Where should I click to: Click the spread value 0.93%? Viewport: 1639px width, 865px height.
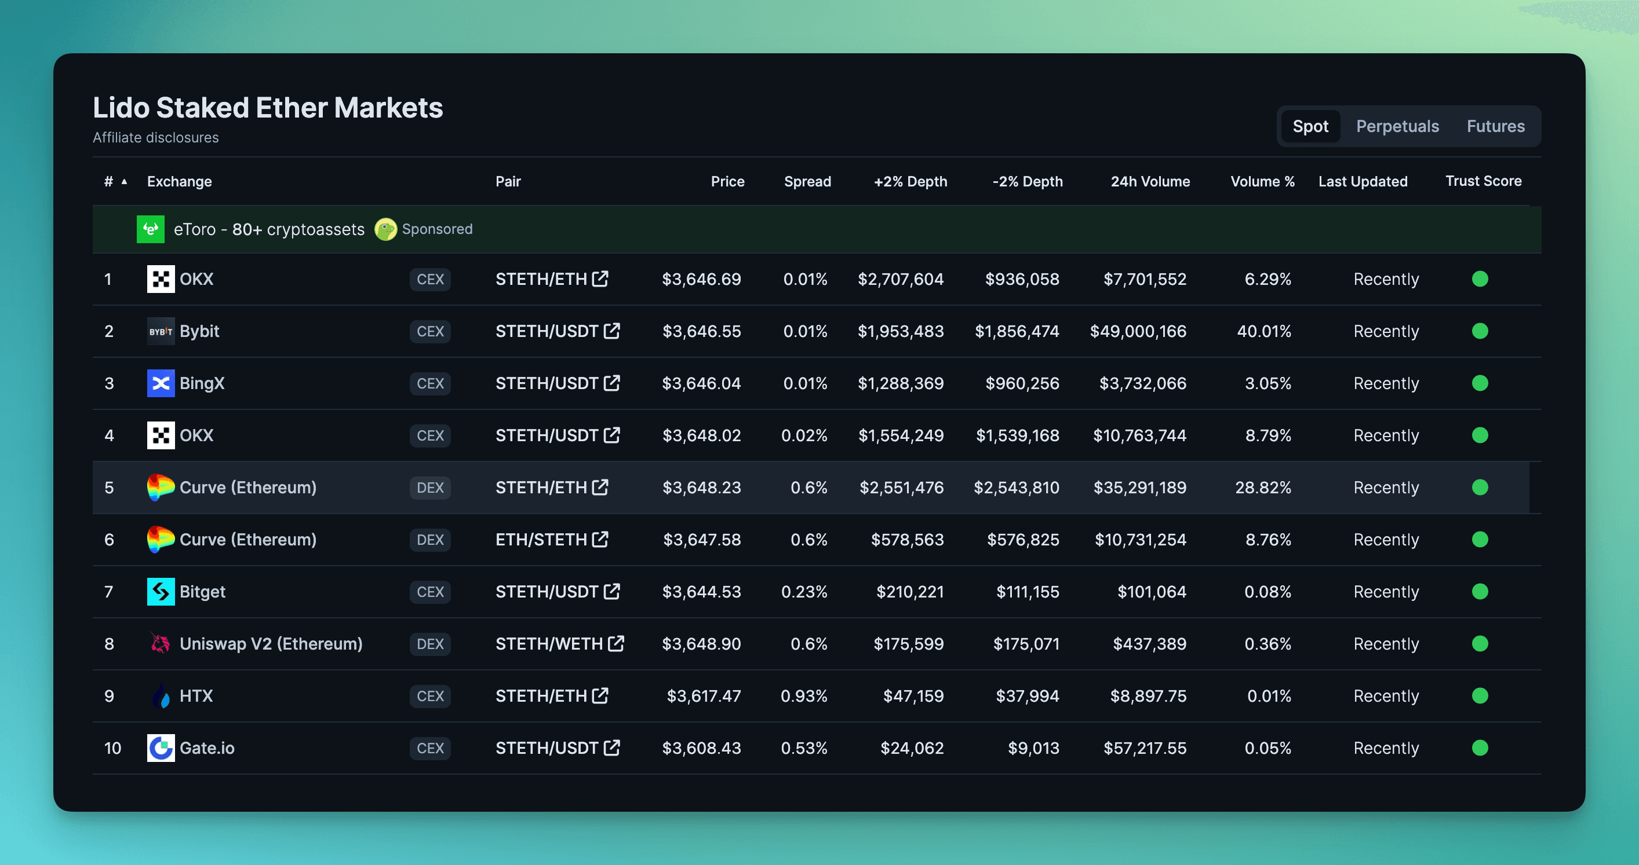[804, 696]
